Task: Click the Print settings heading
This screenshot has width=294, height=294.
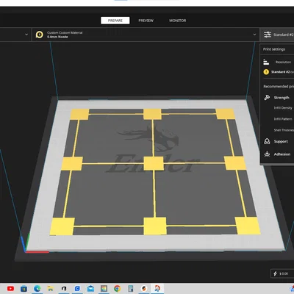Action: [274, 49]
